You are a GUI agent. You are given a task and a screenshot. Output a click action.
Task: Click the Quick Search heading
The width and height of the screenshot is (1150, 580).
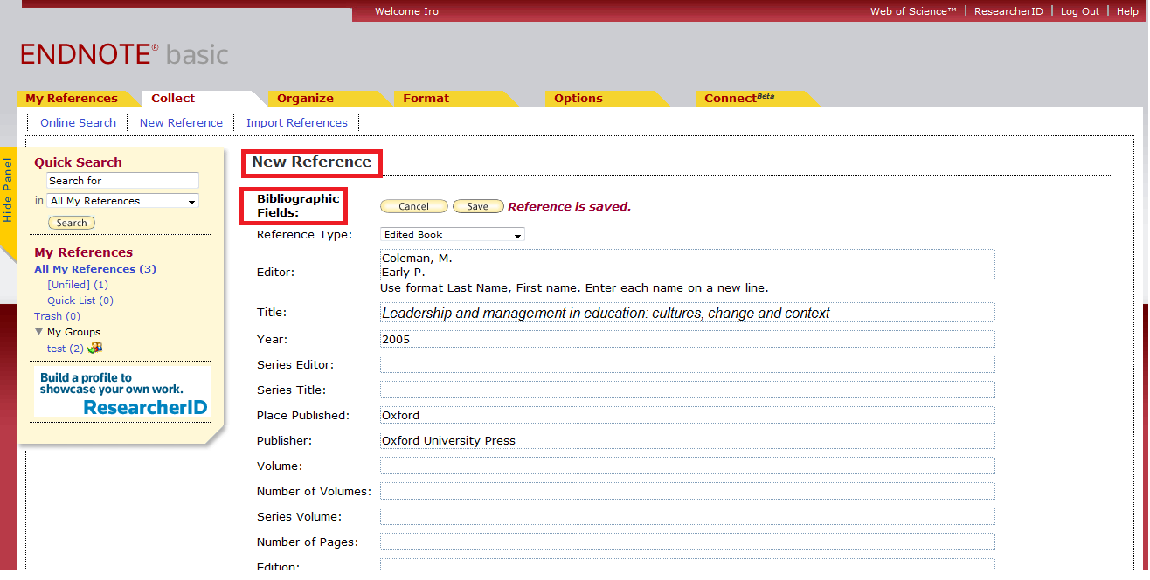tap(78, 162)
